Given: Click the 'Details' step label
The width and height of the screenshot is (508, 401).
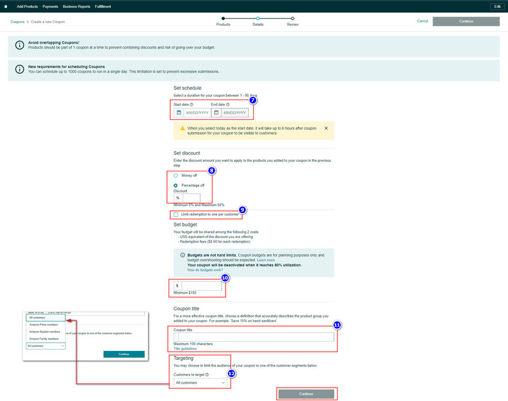Looking at the screenshot, I should coord(258,24).
